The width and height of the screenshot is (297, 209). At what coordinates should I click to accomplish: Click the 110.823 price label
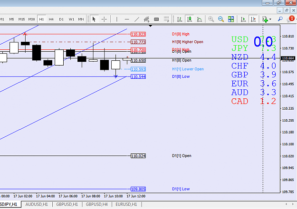point(138,34)
